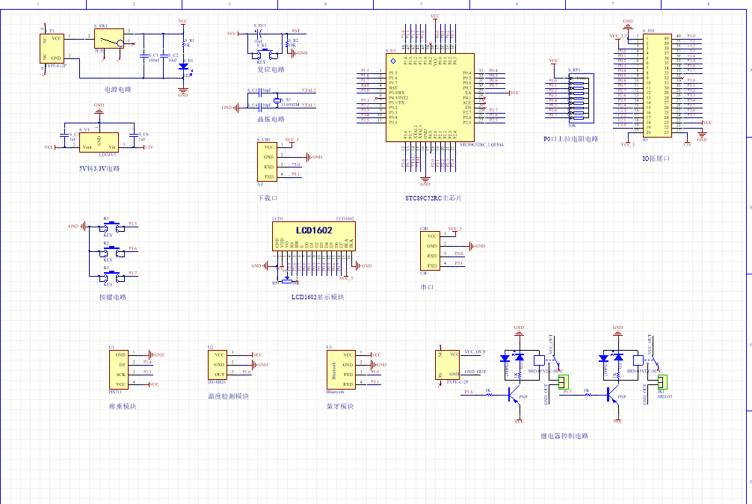
Task: Select the S_CH1 download port connector
Action: [x=268, y=162]
